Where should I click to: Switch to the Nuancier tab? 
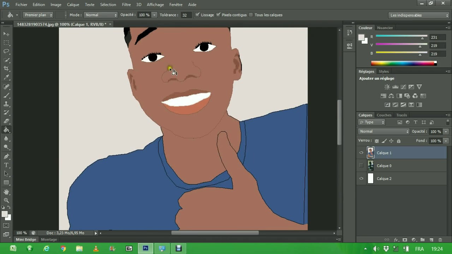click(x=385, y=28)
